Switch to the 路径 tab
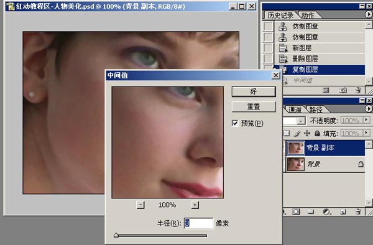Image resolution: width=373 pixels, height=245 pixels. (316, 109)
